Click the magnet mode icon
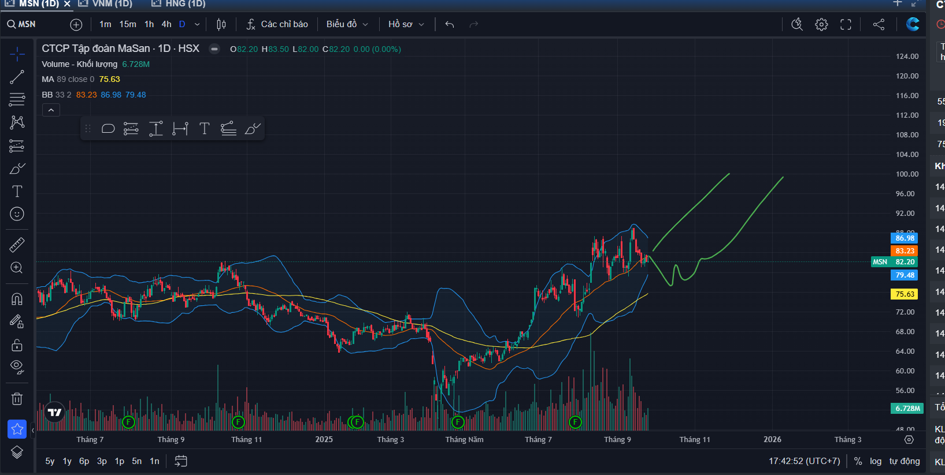 17,299
